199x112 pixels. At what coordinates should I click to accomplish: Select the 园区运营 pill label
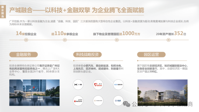151,55
